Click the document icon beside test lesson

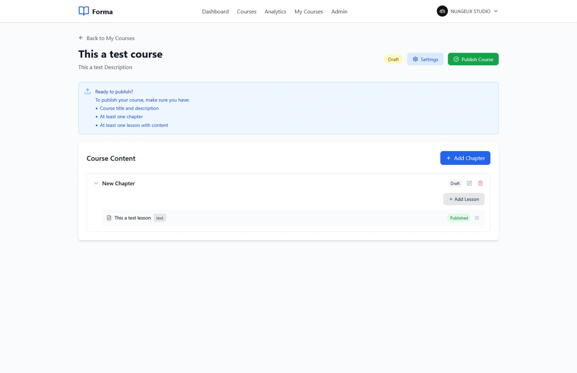pos(109,218)
